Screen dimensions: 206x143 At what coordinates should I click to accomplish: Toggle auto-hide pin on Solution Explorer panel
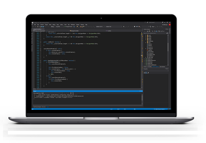[x=166, y=29]
